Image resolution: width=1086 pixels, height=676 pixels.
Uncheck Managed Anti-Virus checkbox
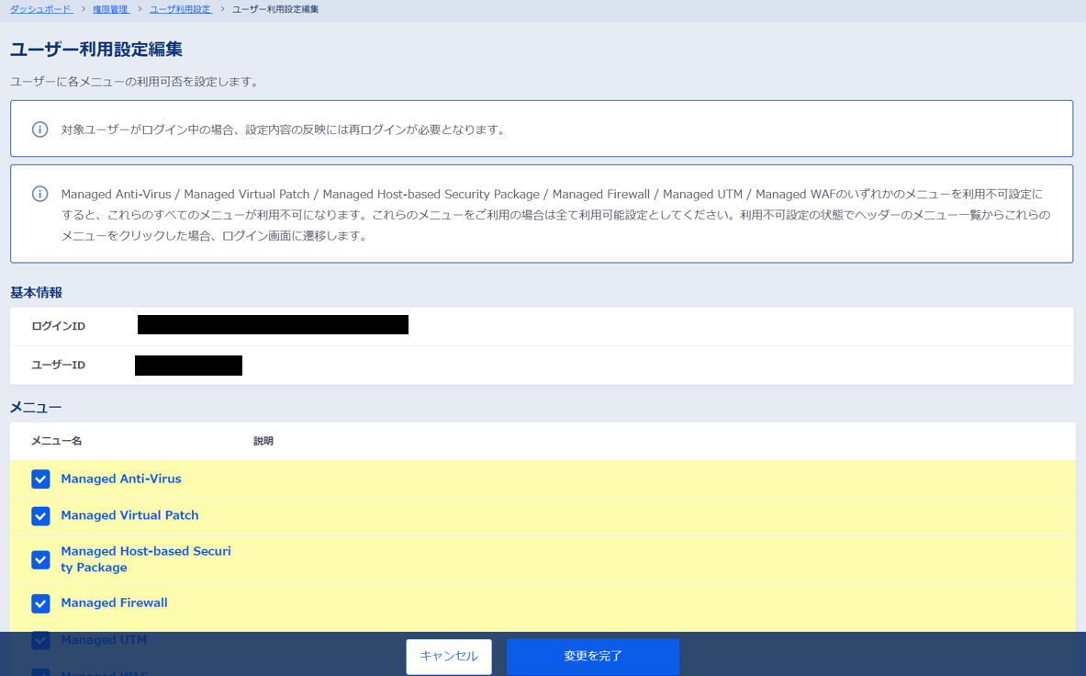point(41,479)
